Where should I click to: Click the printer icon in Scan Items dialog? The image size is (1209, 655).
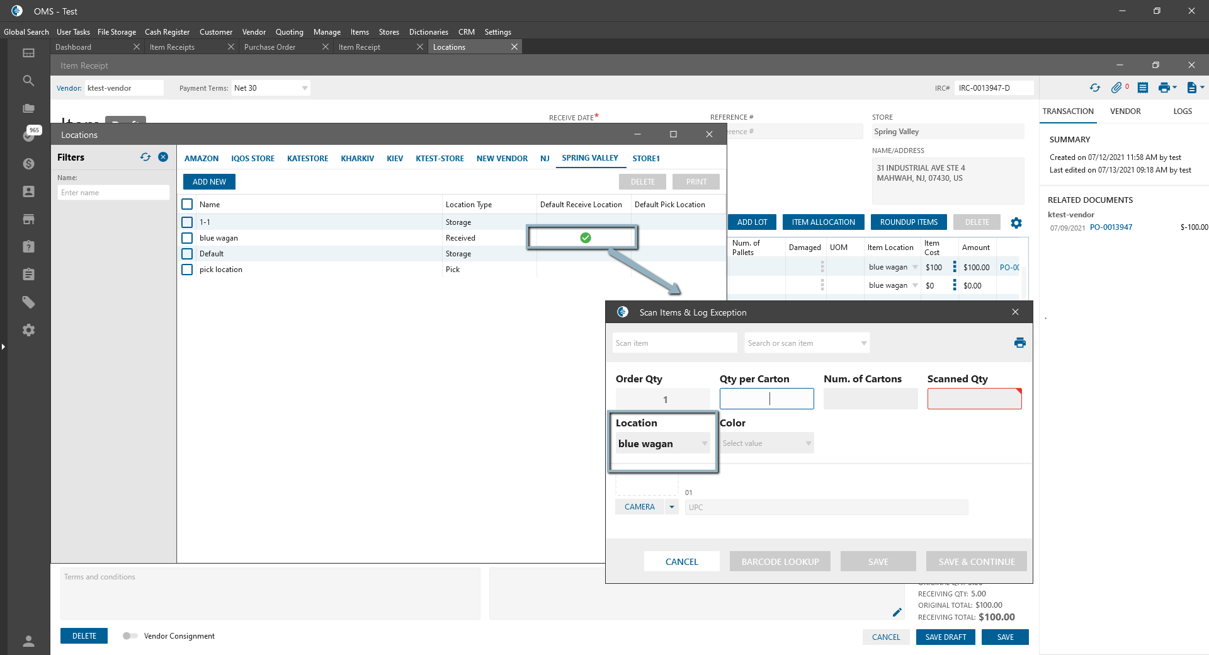coord(1020,343)
